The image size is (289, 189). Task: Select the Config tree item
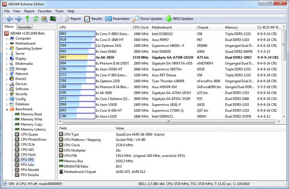[20, 99]
